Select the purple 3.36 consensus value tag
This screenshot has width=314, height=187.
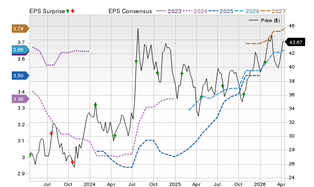[21, 99]
